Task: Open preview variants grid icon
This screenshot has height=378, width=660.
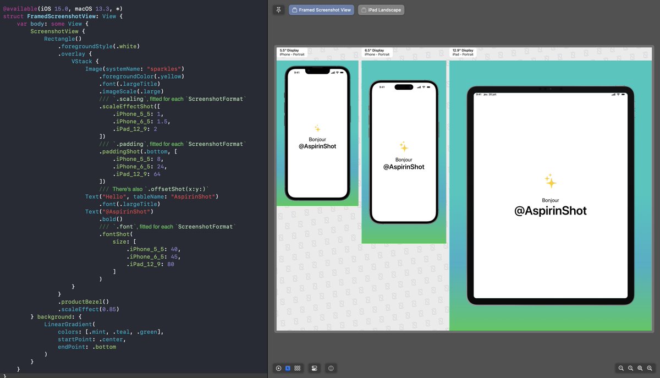Action: 297,368
